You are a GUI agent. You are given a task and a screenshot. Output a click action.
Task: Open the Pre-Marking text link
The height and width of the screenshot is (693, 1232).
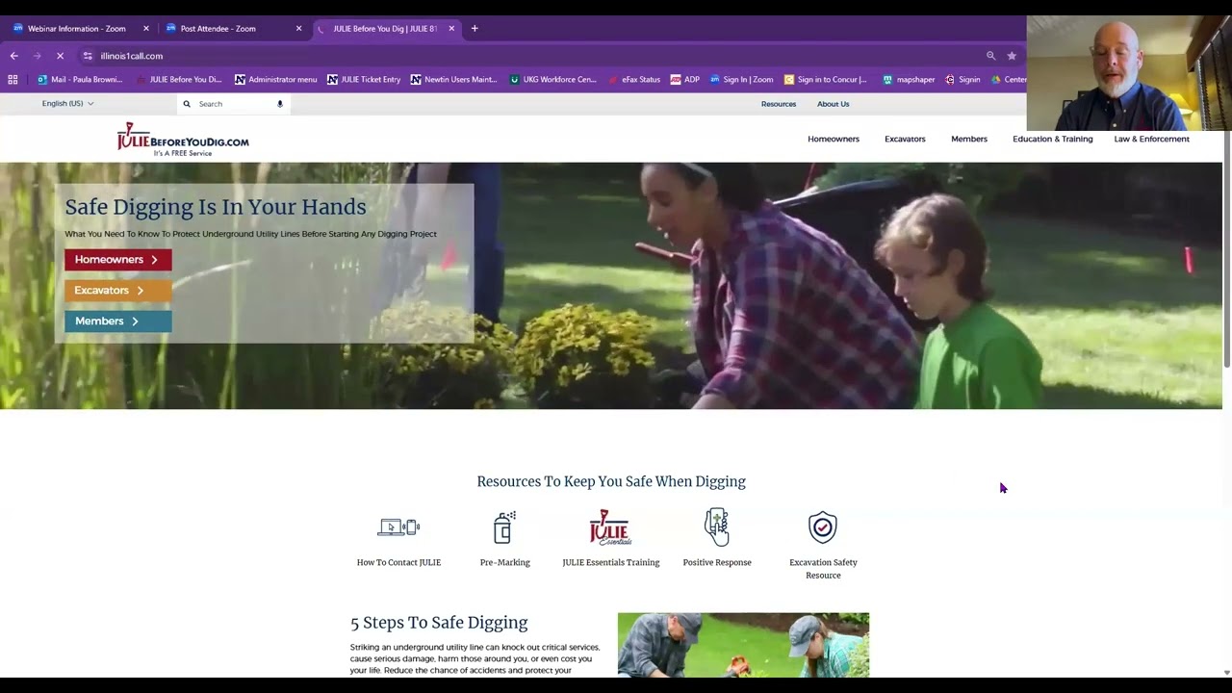click(505, 563)
